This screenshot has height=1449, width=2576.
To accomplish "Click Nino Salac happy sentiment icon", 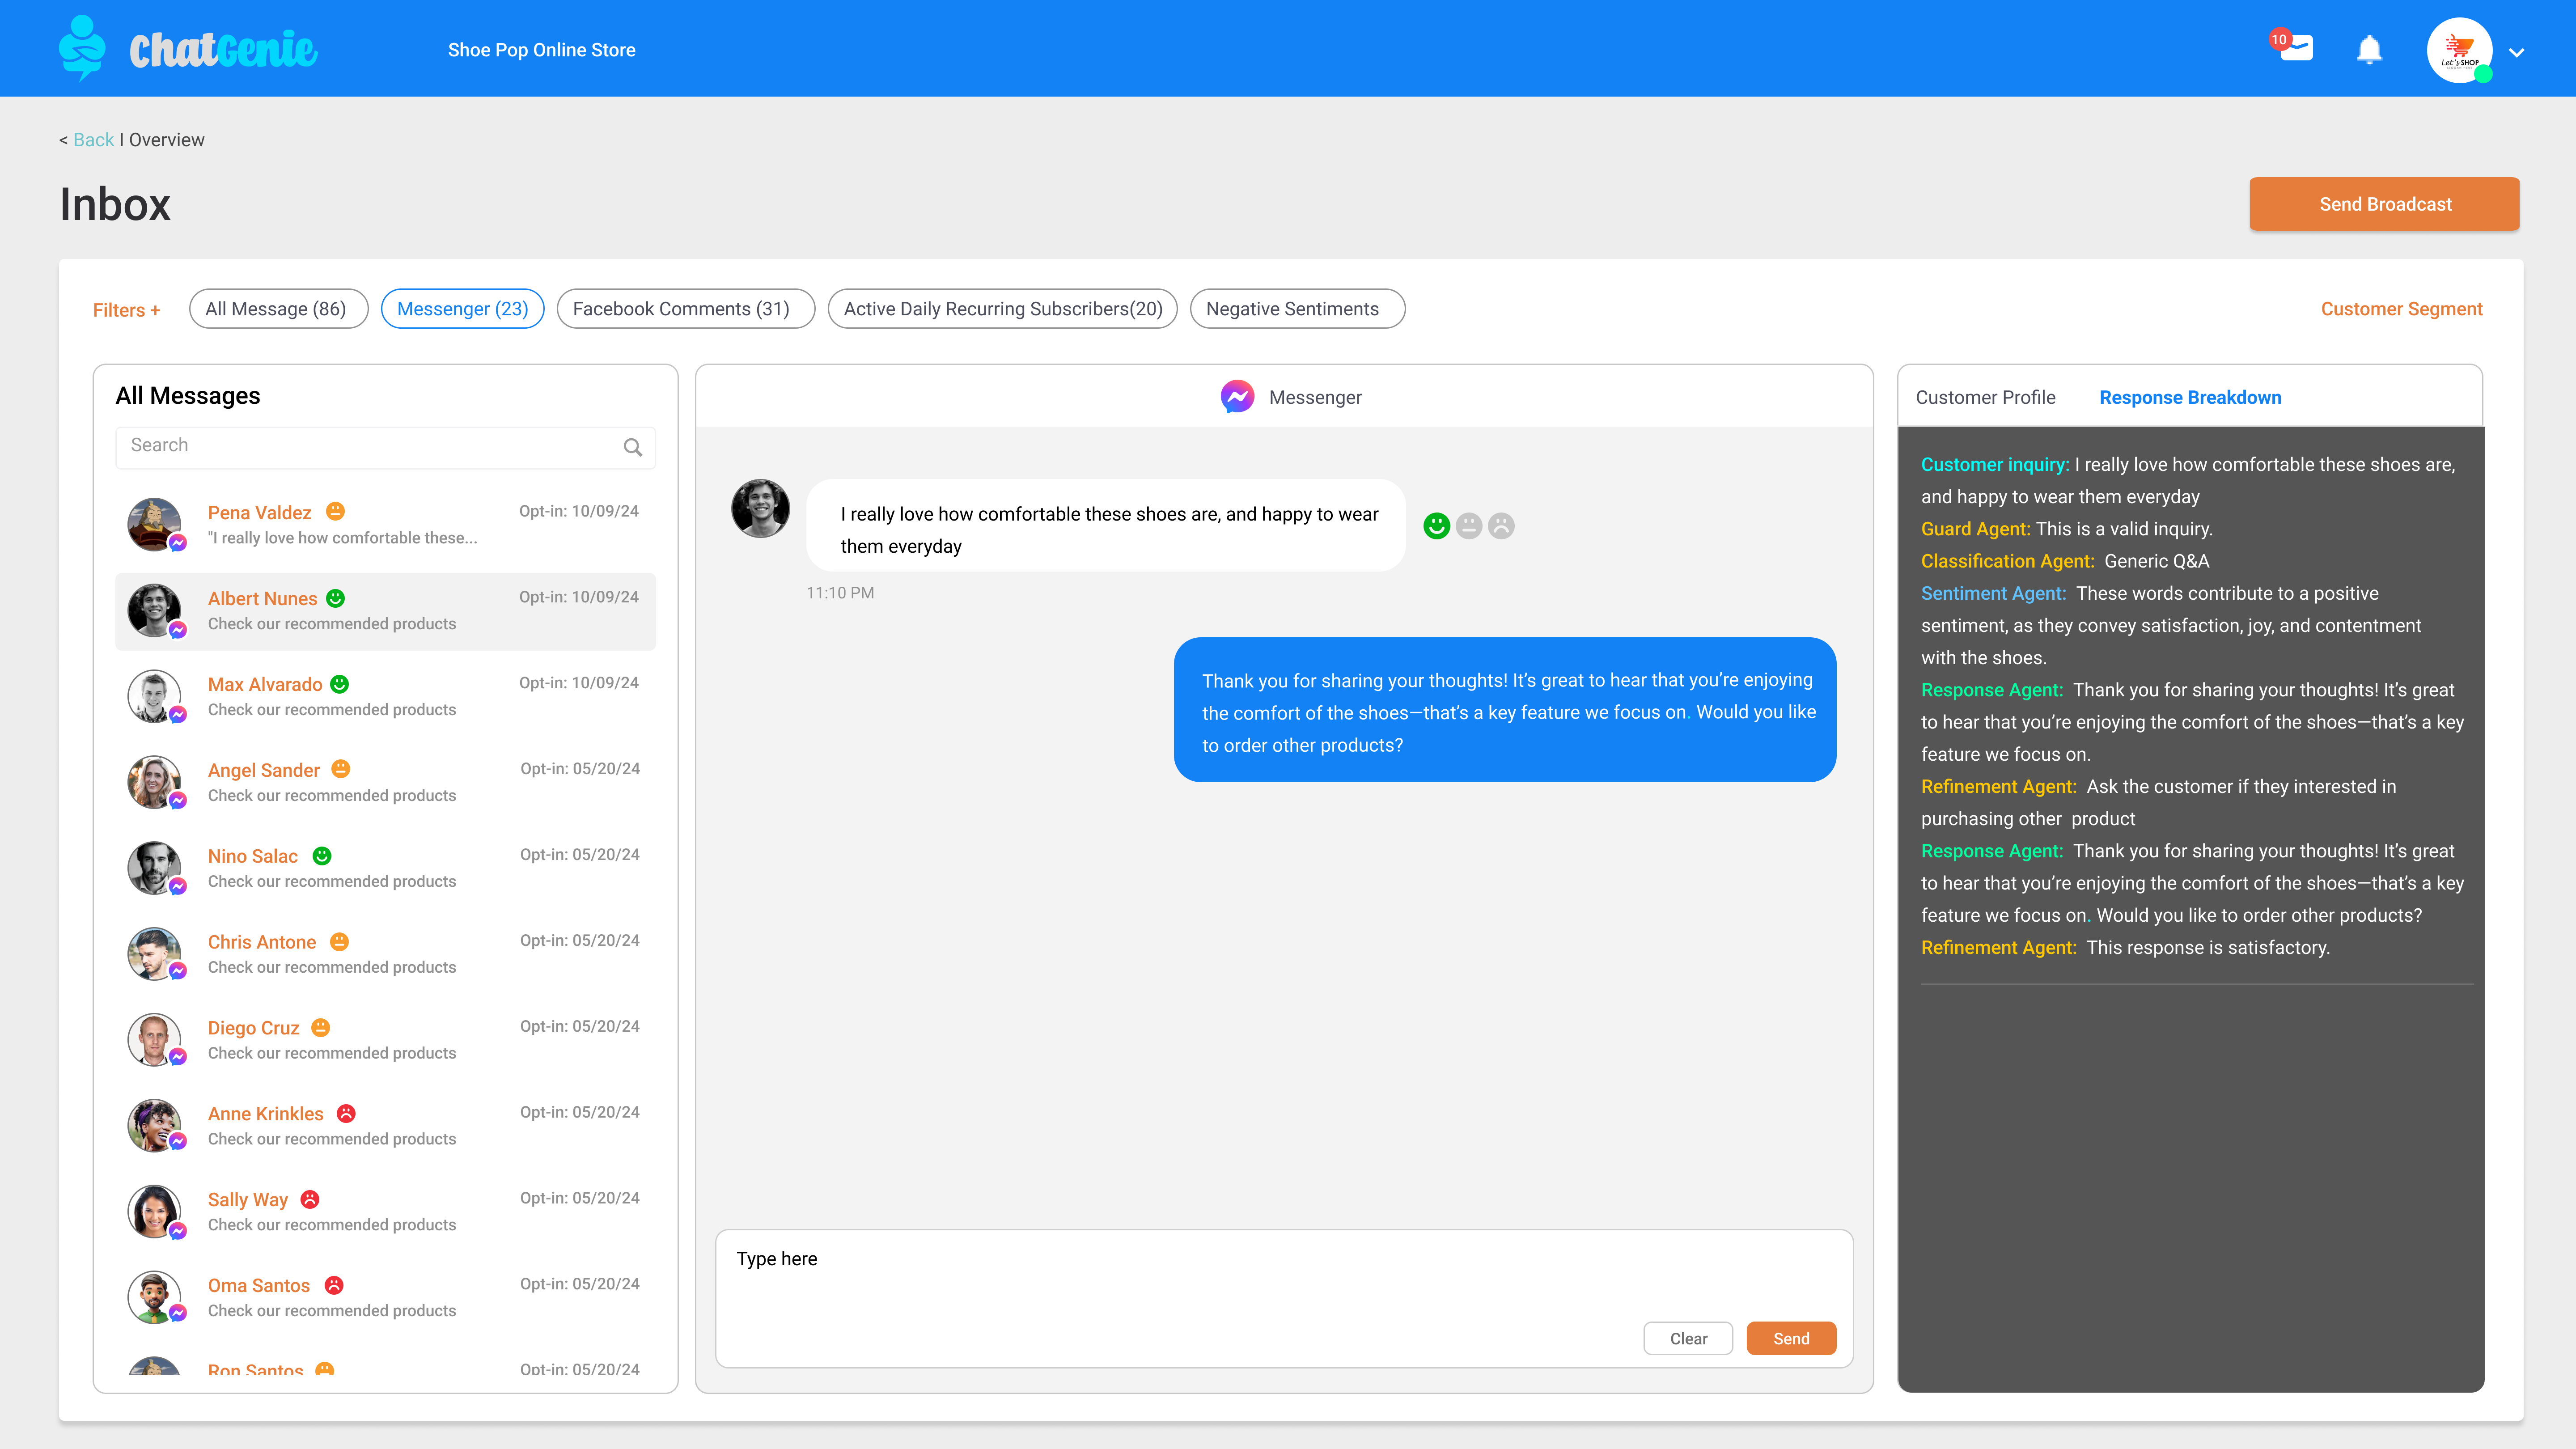I will click(322, 856).
